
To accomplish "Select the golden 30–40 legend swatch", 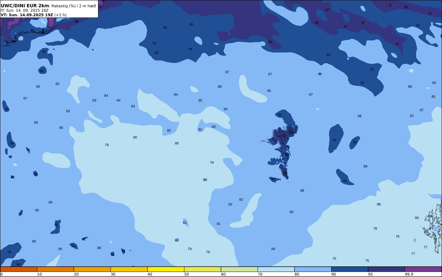I will coord(129,269).
